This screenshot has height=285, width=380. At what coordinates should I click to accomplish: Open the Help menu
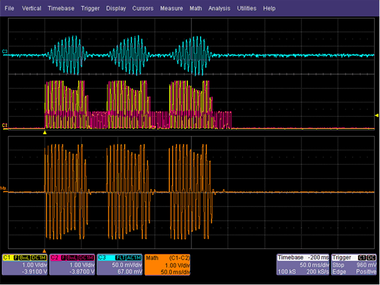coord(269,9)
